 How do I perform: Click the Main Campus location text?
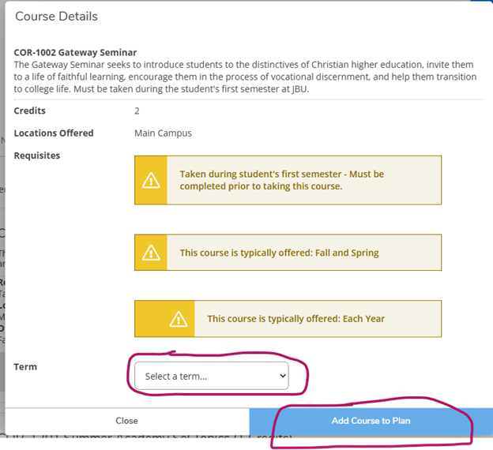[x=163, y=133]
